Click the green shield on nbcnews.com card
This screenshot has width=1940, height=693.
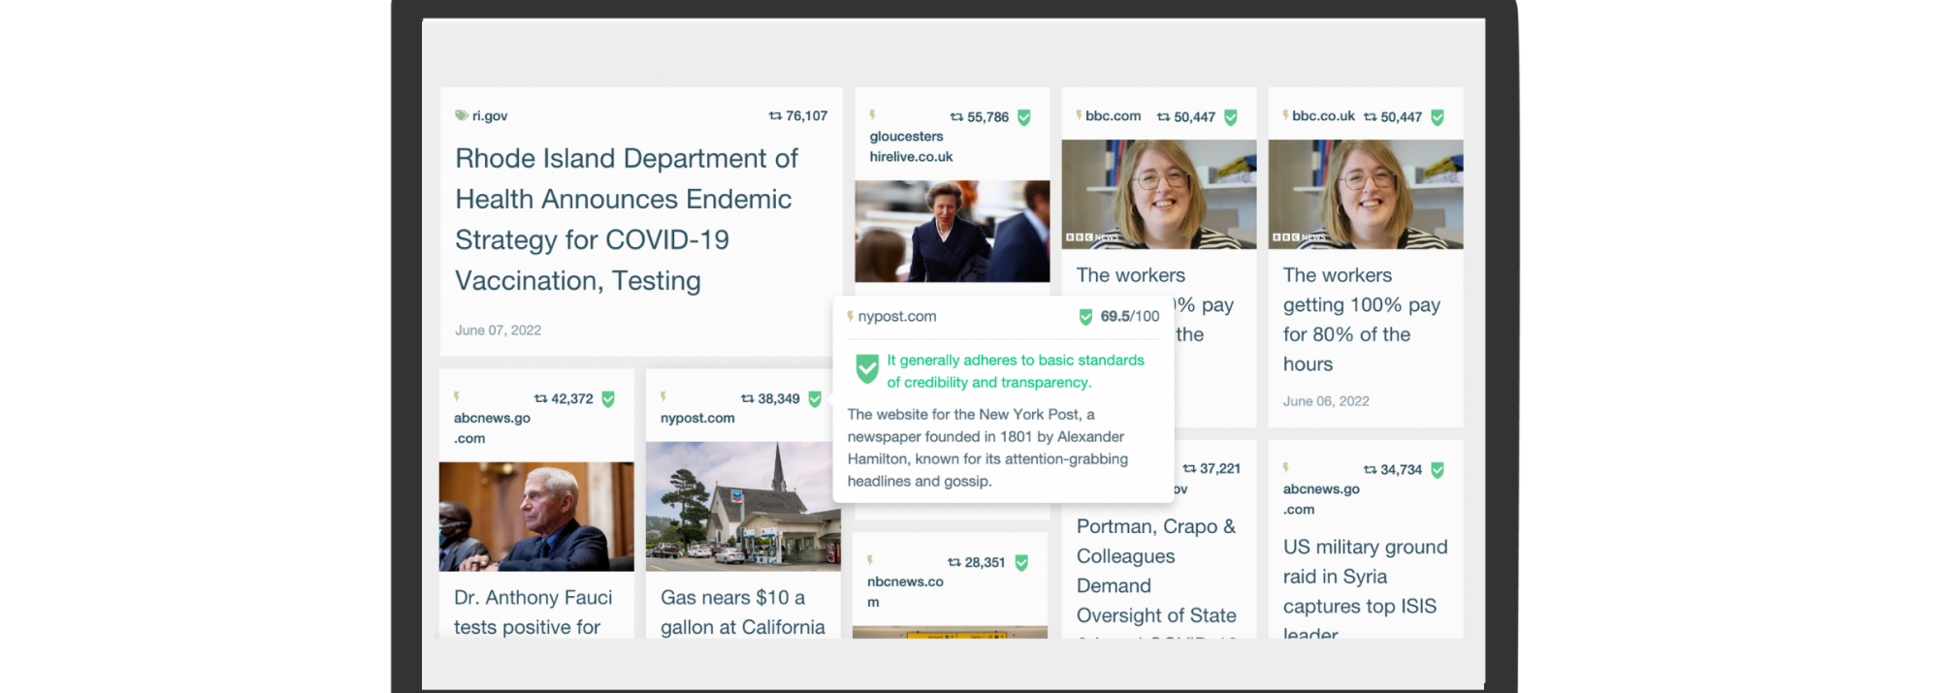pyautogui.click(x=1021, y=563)
